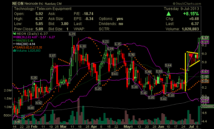Click the 500K volume axis label
214x129 pixels.
pyautogui.click(x=8, y=115)
